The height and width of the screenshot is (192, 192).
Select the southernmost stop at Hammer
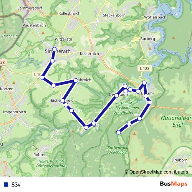(x=86, y=127)
